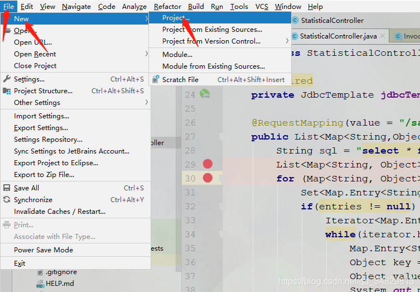This screenshot has height=292, width=420.
Task: Select Synchronize menu item
Action: pyautogui.click(x=75, y=200)
